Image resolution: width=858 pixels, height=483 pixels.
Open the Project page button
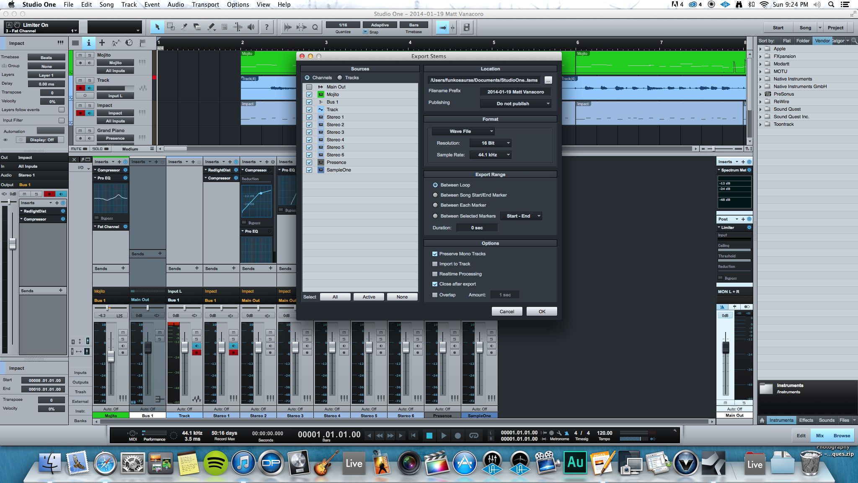(x=835, y=28)
